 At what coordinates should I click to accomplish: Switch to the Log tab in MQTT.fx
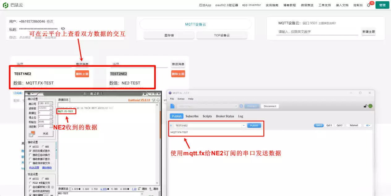240,116
